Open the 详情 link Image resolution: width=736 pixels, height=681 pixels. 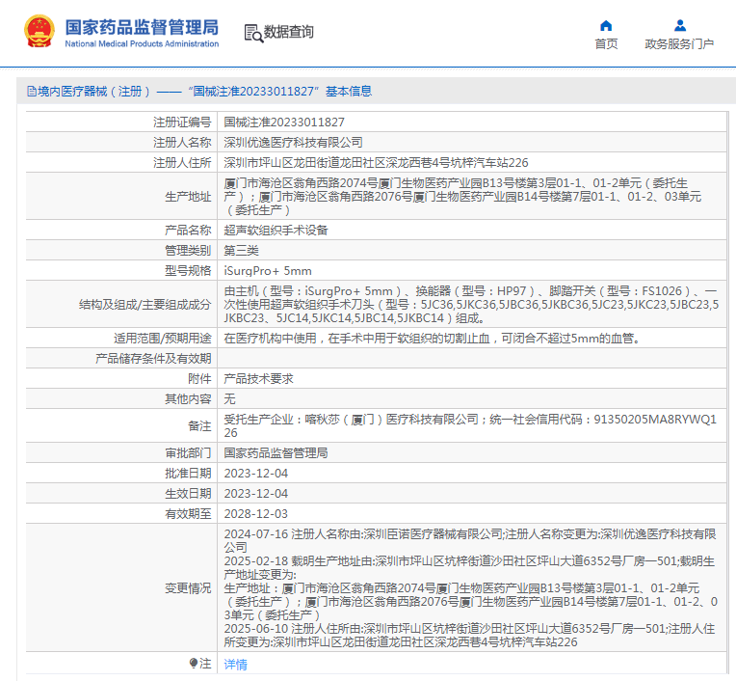(235, 665)
